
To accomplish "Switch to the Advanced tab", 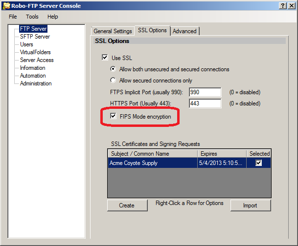I will [184, 31].
